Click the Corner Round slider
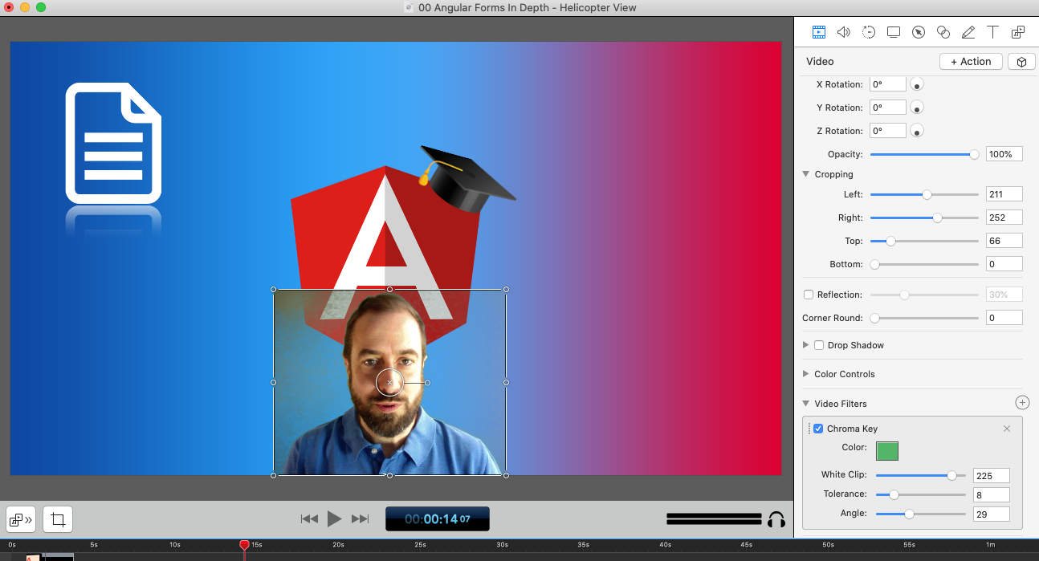1039x561 pixels. click(x=924, y=318)
